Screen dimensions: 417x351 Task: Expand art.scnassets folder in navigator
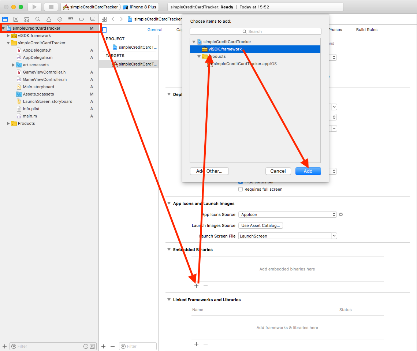pos(14,65)
